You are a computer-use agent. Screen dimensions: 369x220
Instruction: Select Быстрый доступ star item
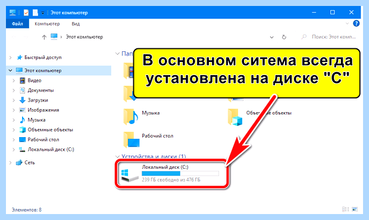pyautogui.click(x=39, y=58)
